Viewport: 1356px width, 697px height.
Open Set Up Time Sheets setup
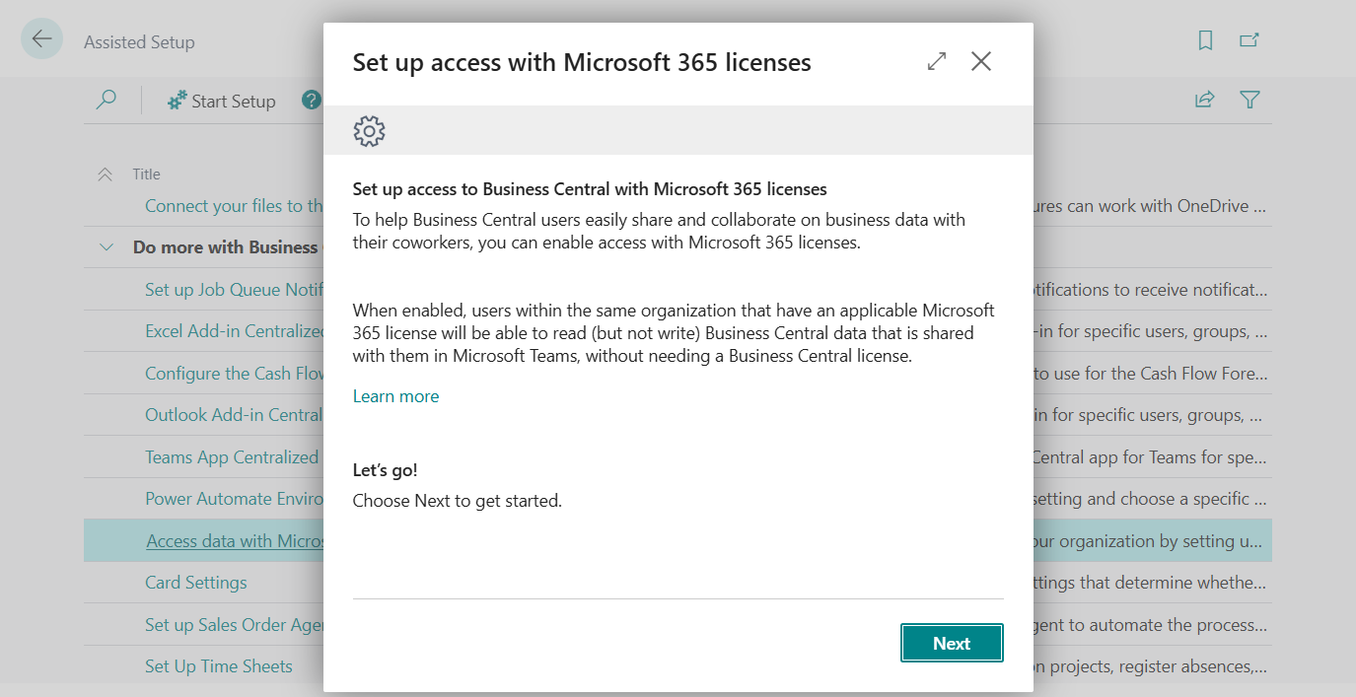[x=218, y=665]
